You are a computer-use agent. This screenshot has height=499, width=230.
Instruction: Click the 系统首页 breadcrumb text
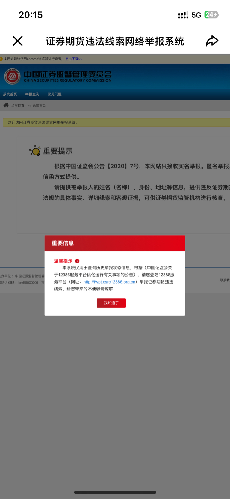coord(39,105)
